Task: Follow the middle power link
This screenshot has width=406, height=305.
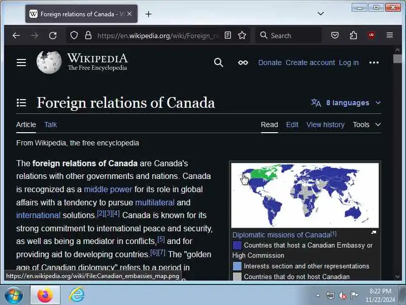Action: 108,189
